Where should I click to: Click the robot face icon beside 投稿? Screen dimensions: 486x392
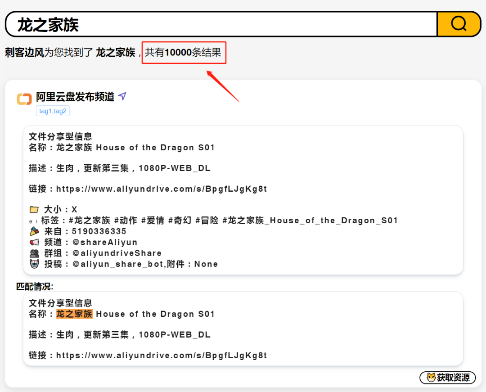pos(34,264)
